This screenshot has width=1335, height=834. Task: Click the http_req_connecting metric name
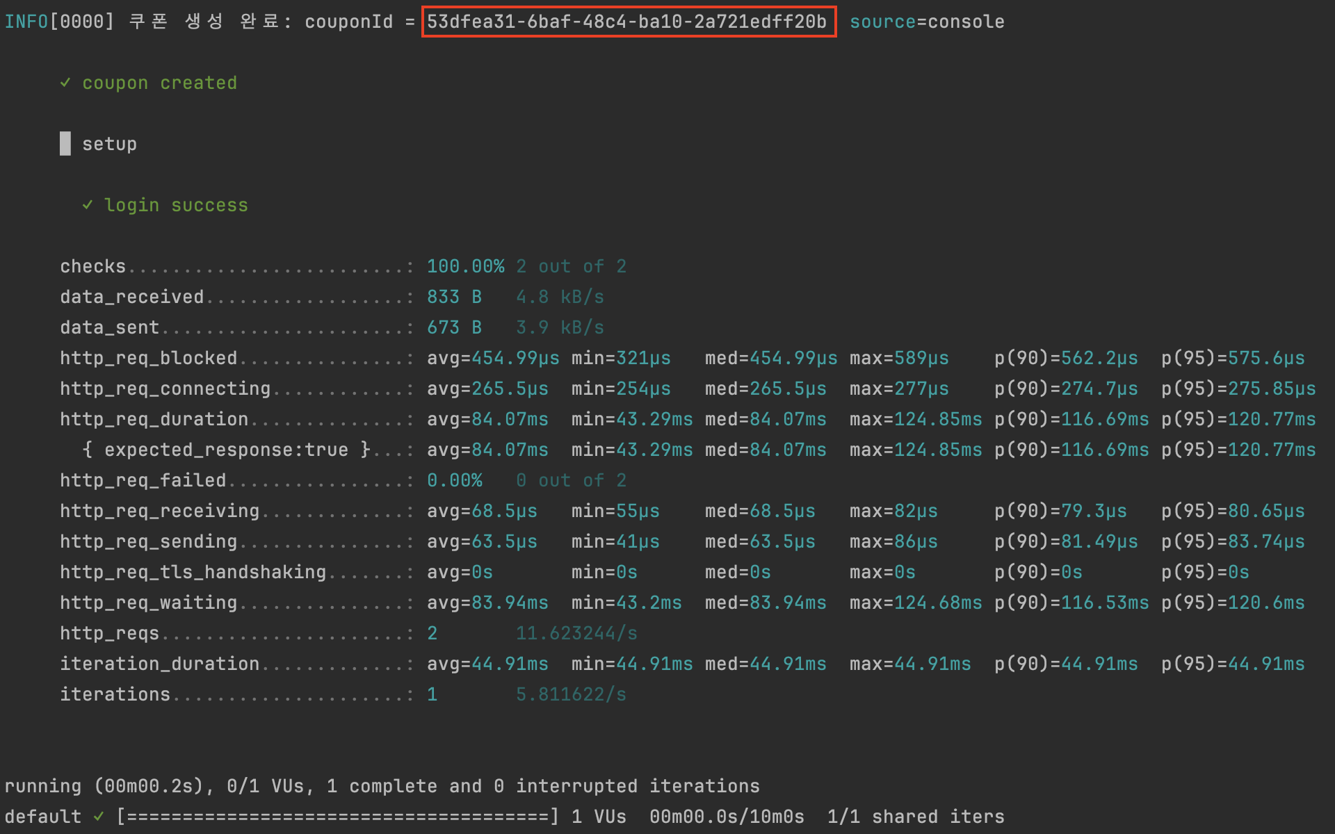[x=165, y=389]
